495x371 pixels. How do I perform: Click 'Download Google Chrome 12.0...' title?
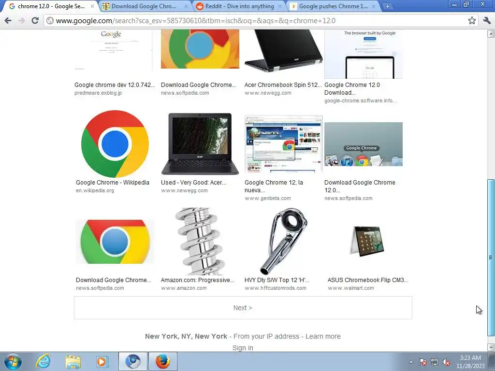coord(360,186)
